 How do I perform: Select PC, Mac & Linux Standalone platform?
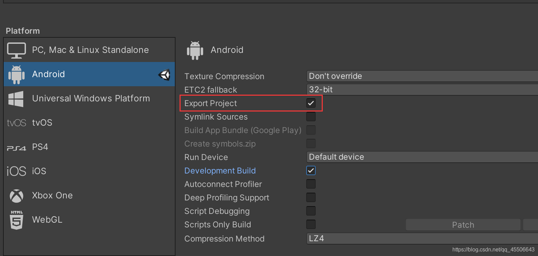coord(89,50)
